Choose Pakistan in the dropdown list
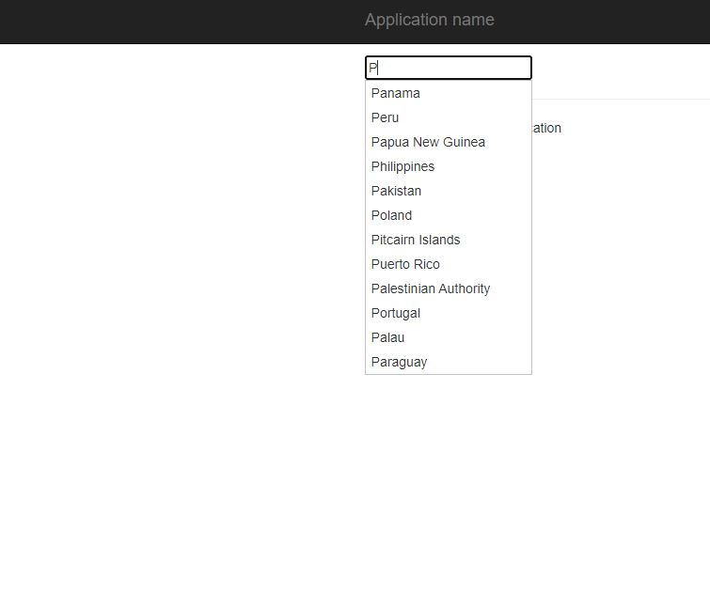710x592 pixels. [449, 191]
